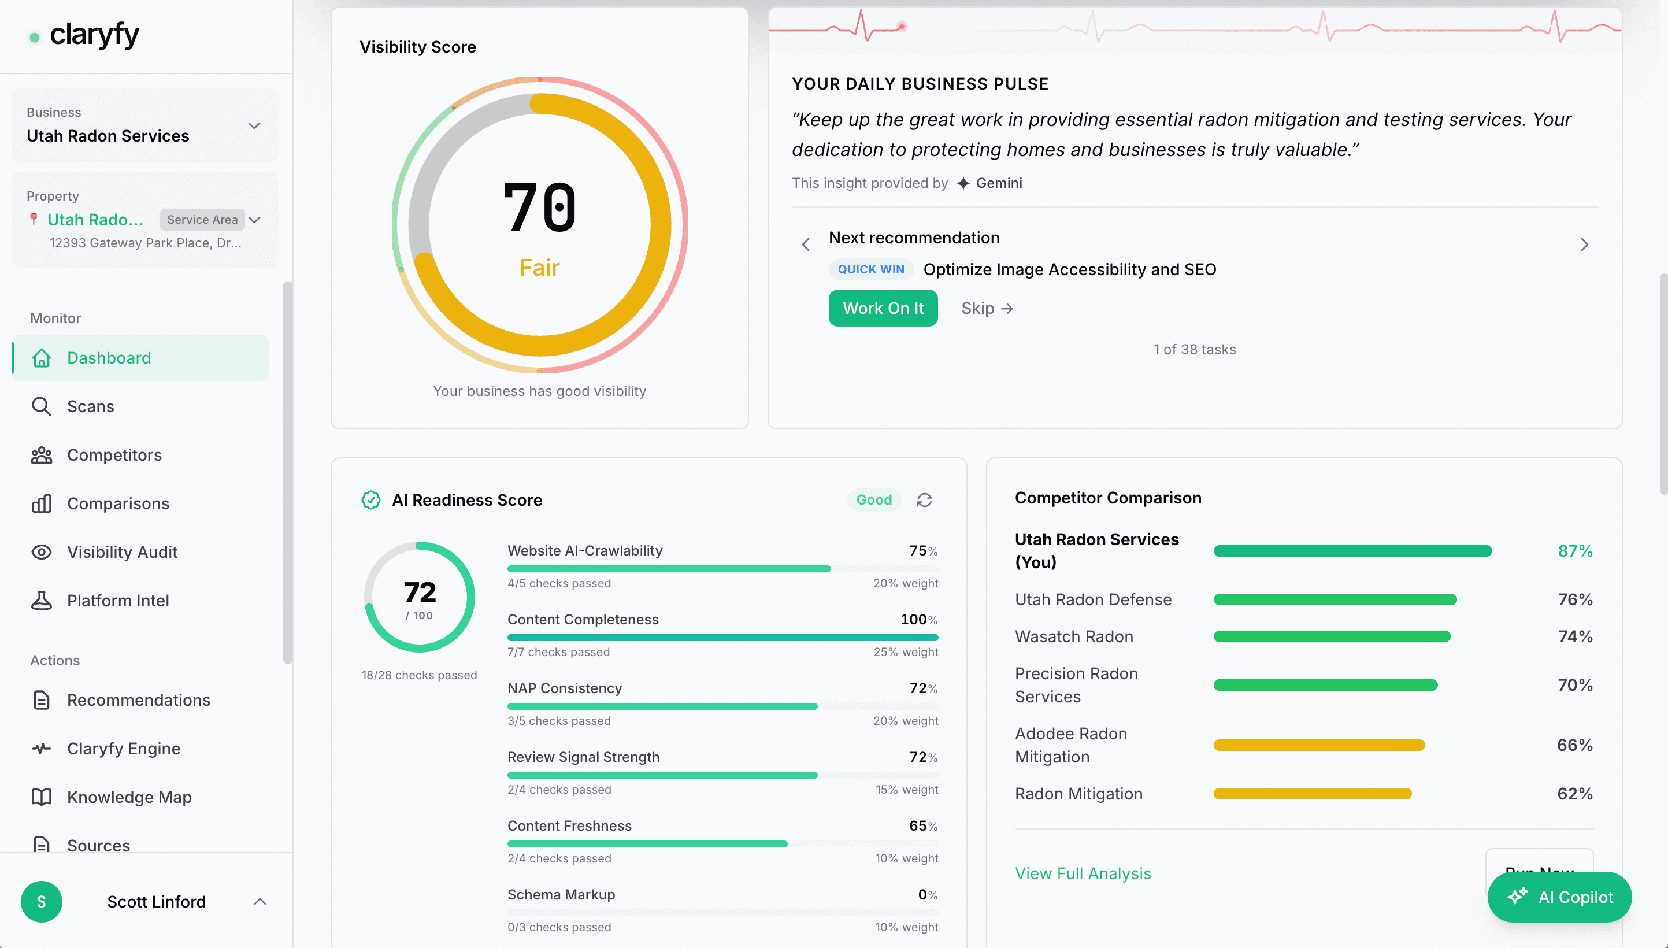1668x948 pixels.
Task: Open Competitors via the people icon
Action: (x=42, y=454)
